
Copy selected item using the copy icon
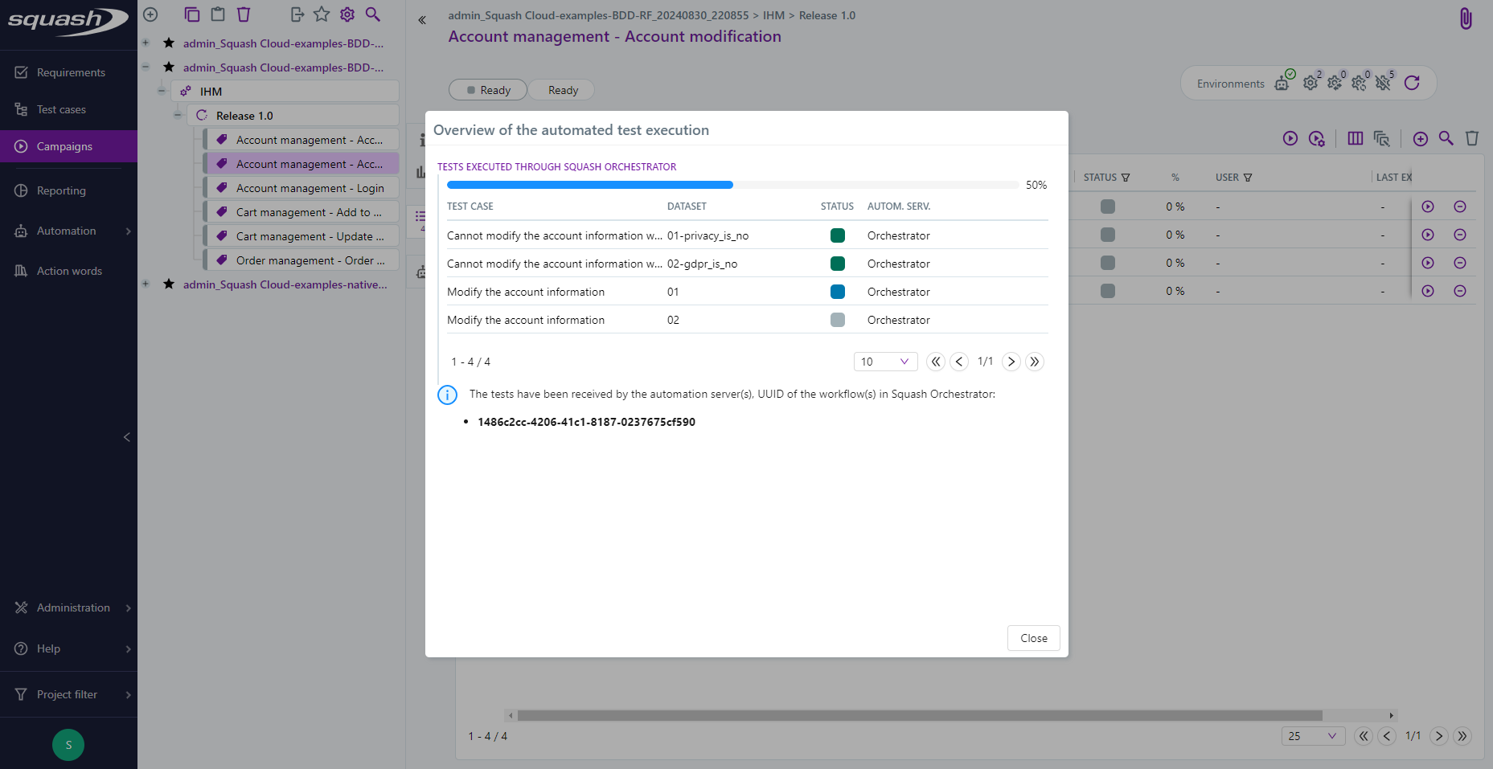191,14
